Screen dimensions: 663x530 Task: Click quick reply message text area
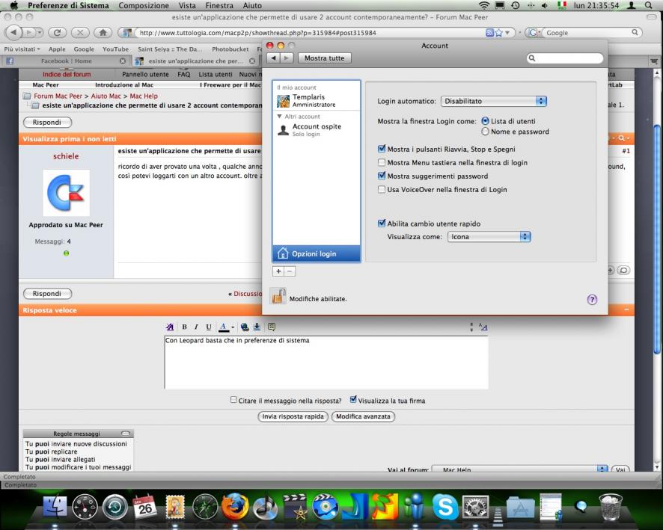[x=326, y=363]
